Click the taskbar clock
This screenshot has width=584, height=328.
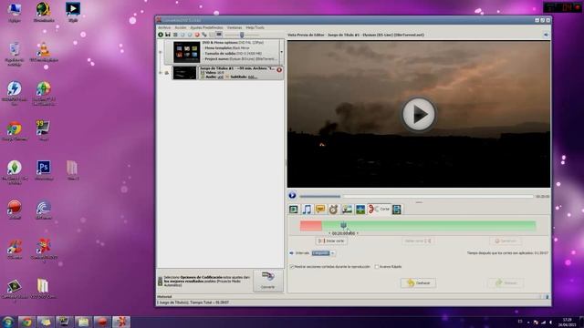(x=567, y=322)
